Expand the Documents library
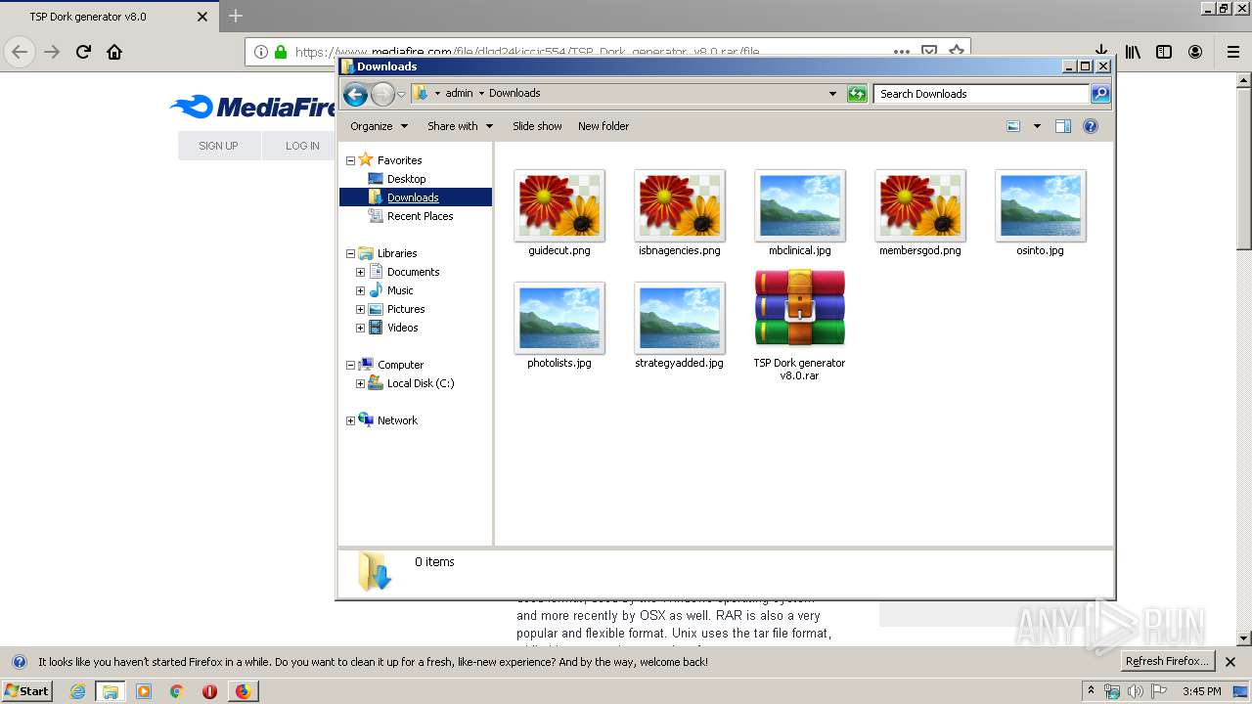 point(360,272)
